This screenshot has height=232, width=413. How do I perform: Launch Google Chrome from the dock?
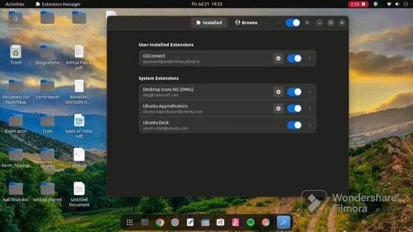[159, 222]
